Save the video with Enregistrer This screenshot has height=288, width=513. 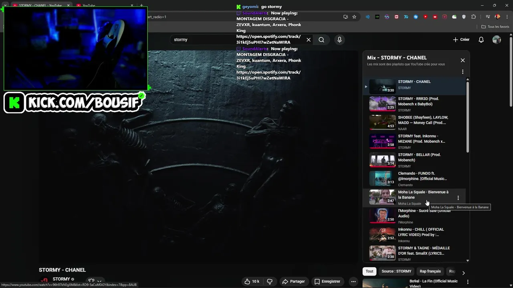pyautogui.click(x=327, y=282)
